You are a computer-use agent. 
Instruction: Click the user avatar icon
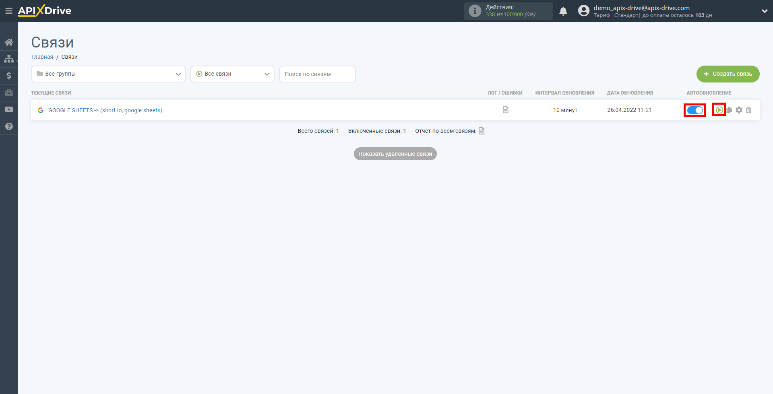coord(584,11)
